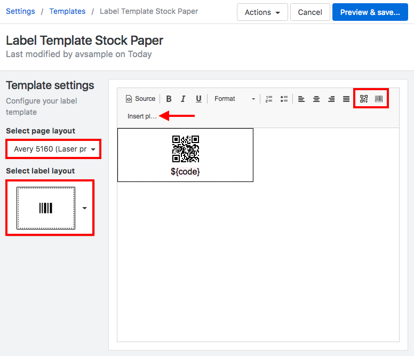Insert a barcode from the toolbar
Image resolution: width=414 pixels, height=356 pixels.
[x=379, y=99]
